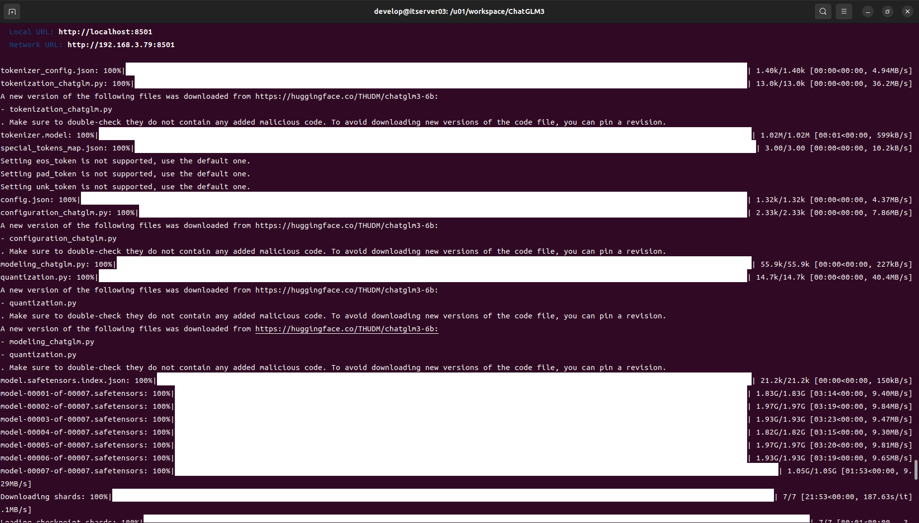Screen dimensions: 919x523
Task: Click the text 'modeling_chatglm.py: 100%'
Action: (57, 264)
